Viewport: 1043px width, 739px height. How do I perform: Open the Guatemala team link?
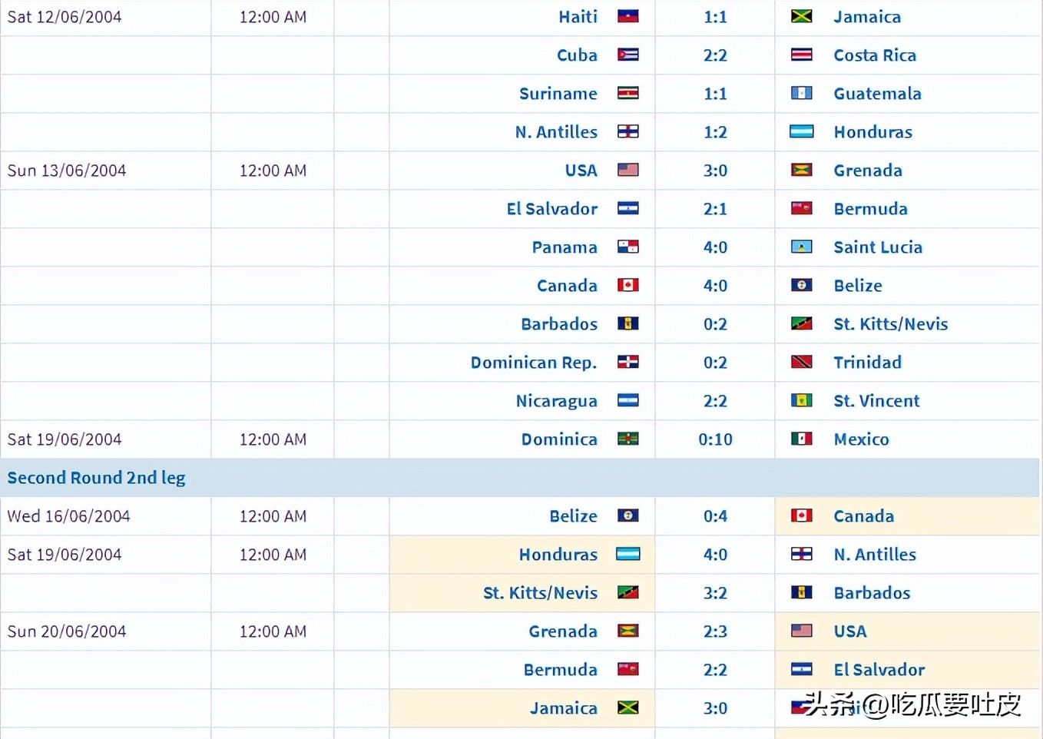tap(877, 94)
